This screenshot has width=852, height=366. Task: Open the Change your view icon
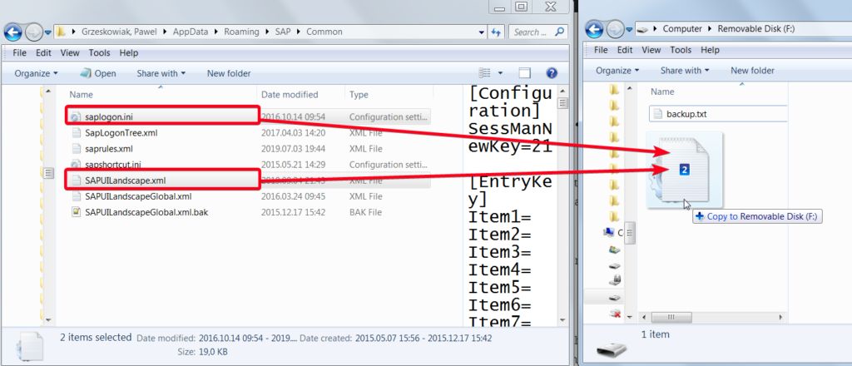click(x=485, y=72)
